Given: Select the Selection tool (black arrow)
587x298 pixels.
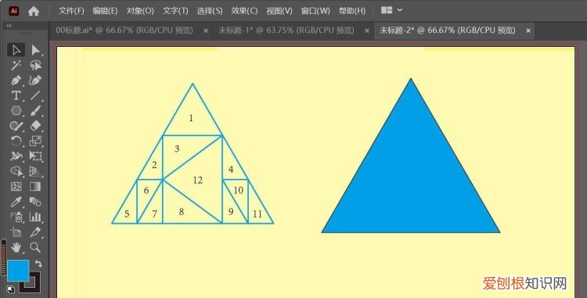Looking at the screenshot, I should [16, 50].
